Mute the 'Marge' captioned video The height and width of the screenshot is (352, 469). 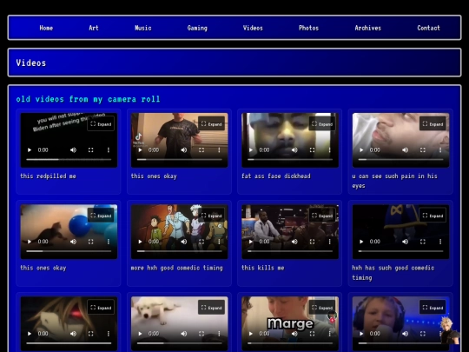click(x=294, y=334)
